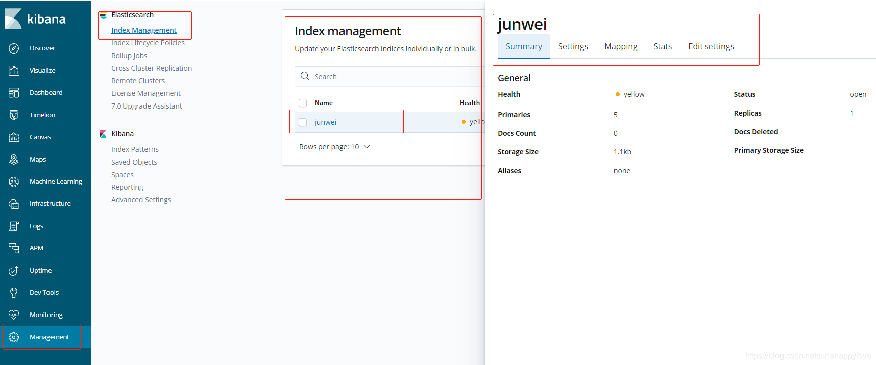
Task: Open Index Management link
Action: [144, 30]
